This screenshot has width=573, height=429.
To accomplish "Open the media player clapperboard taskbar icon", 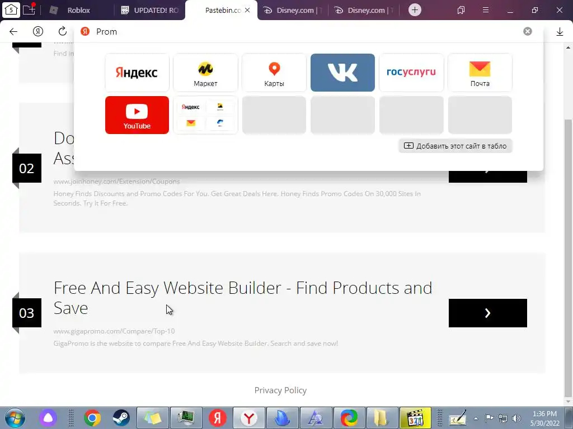I will pyautogui.click(x=416, y=418).
